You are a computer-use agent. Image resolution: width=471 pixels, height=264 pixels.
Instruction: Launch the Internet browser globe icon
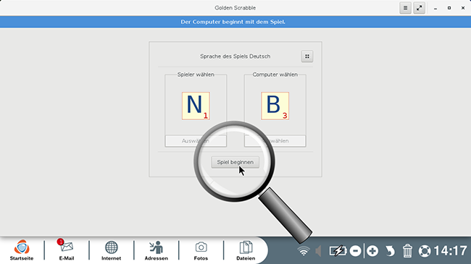pos(111,250)
